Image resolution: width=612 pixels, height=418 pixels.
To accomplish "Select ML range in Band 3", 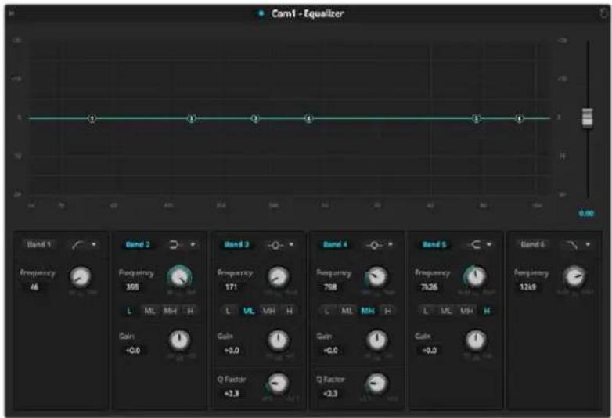I will [x=249, y=311].
